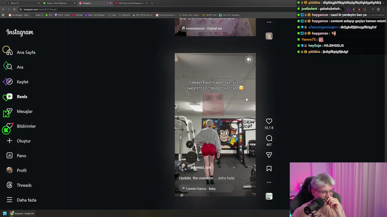Open YouTube bookmark
The width and height of the screenshot is (387, 217).
point(77,15)
